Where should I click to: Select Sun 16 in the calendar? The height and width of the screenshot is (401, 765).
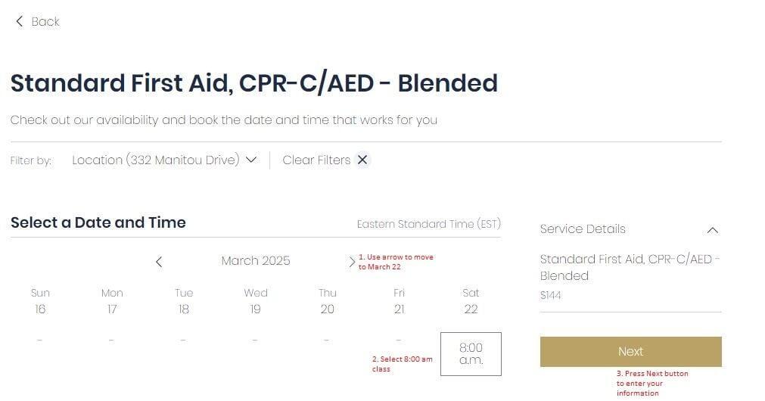(x=40, y=301)
